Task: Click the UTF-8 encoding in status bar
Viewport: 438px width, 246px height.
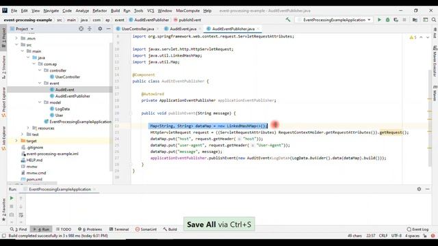Action: (x=396, y=236)
